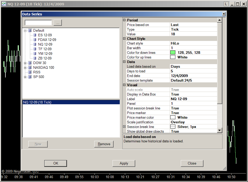Select the NQ 12-09 (18 Tick) applied series
Image resolution: width=248 pixels, height=182 pixels.
pos(71,102)
